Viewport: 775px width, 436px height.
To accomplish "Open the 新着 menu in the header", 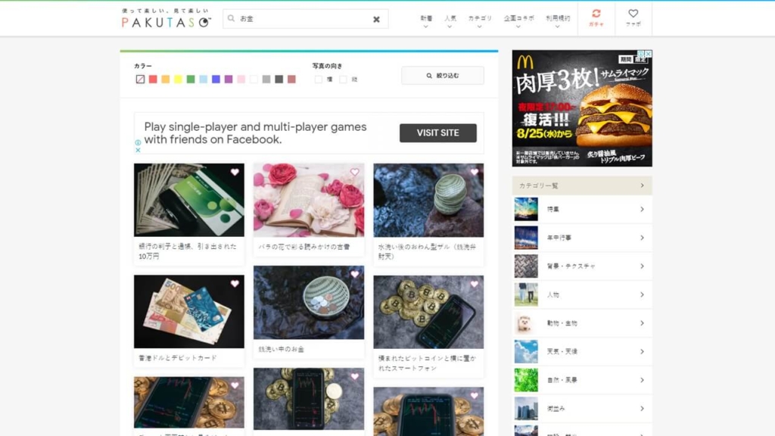I will coord(426,20).
